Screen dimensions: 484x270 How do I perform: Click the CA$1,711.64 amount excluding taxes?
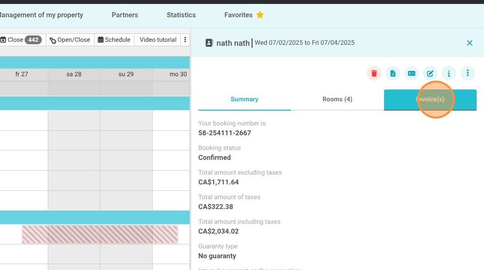point(219,182)
